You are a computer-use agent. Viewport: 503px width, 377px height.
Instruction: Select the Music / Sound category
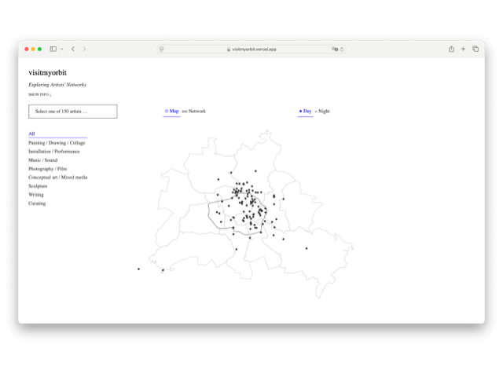click(42, 160)
